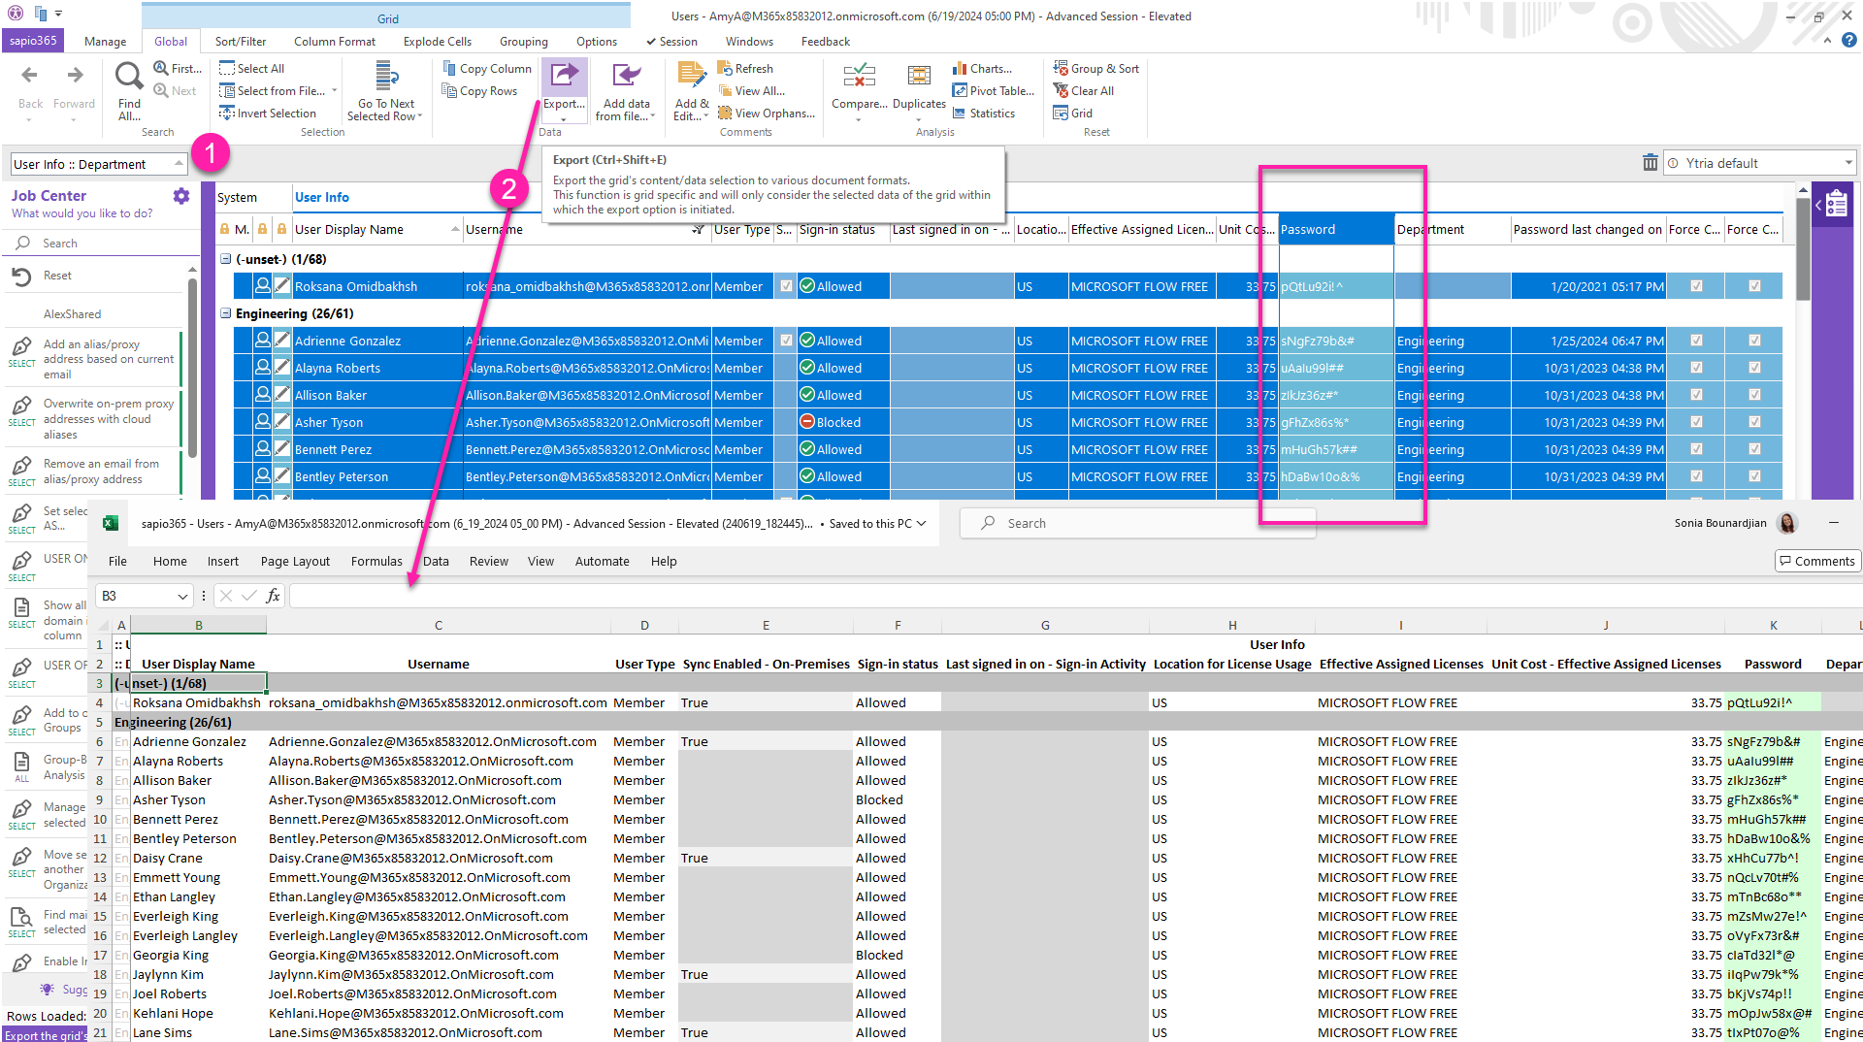Click the Charts icon

960,68
